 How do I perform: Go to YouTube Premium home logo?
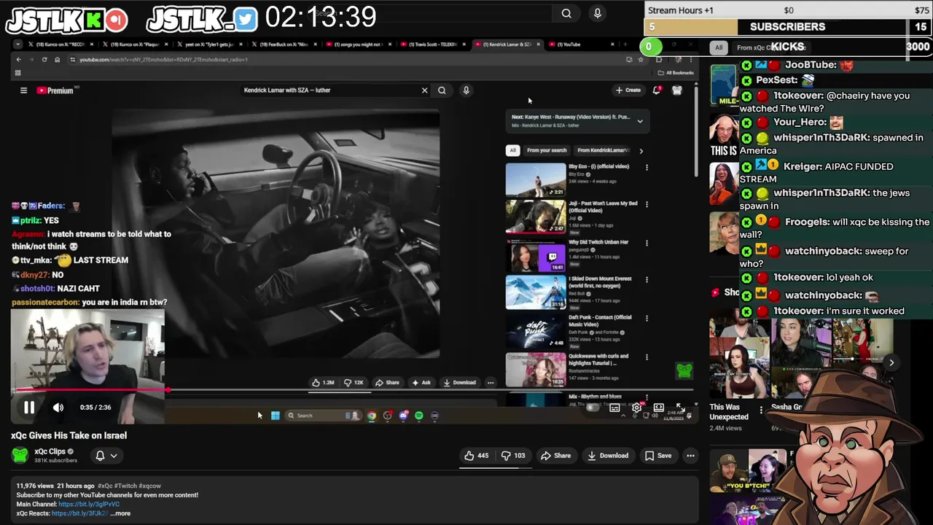pos(55,90)
